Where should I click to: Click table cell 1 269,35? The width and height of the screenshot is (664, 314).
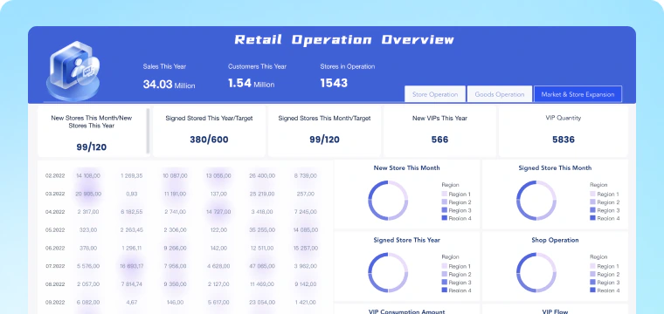coord(132,175)
